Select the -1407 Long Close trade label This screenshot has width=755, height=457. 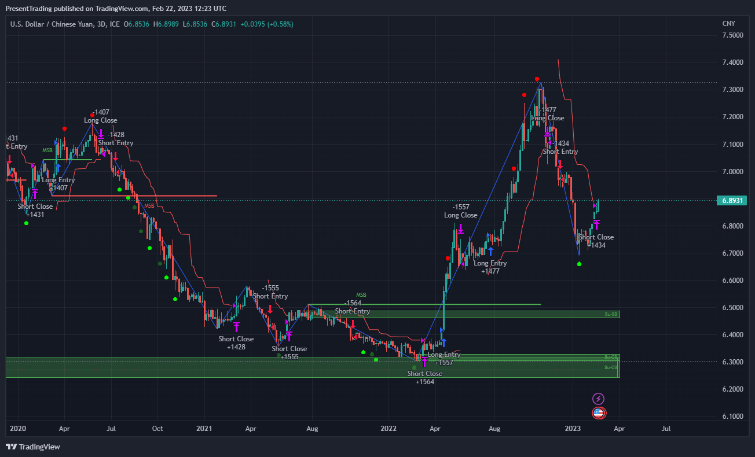[x=101, y=116]
